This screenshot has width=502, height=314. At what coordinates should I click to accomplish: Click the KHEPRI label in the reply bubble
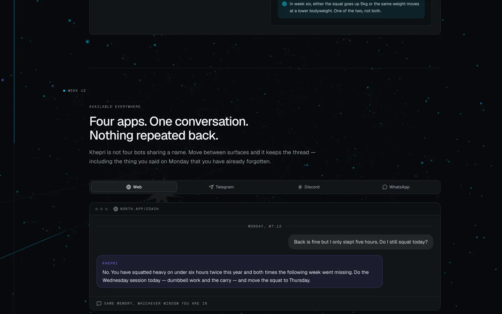coord(110,263)
